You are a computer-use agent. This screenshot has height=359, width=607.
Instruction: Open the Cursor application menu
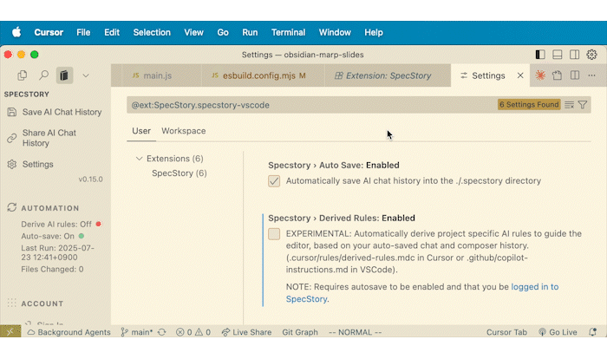tap(49, 33)
